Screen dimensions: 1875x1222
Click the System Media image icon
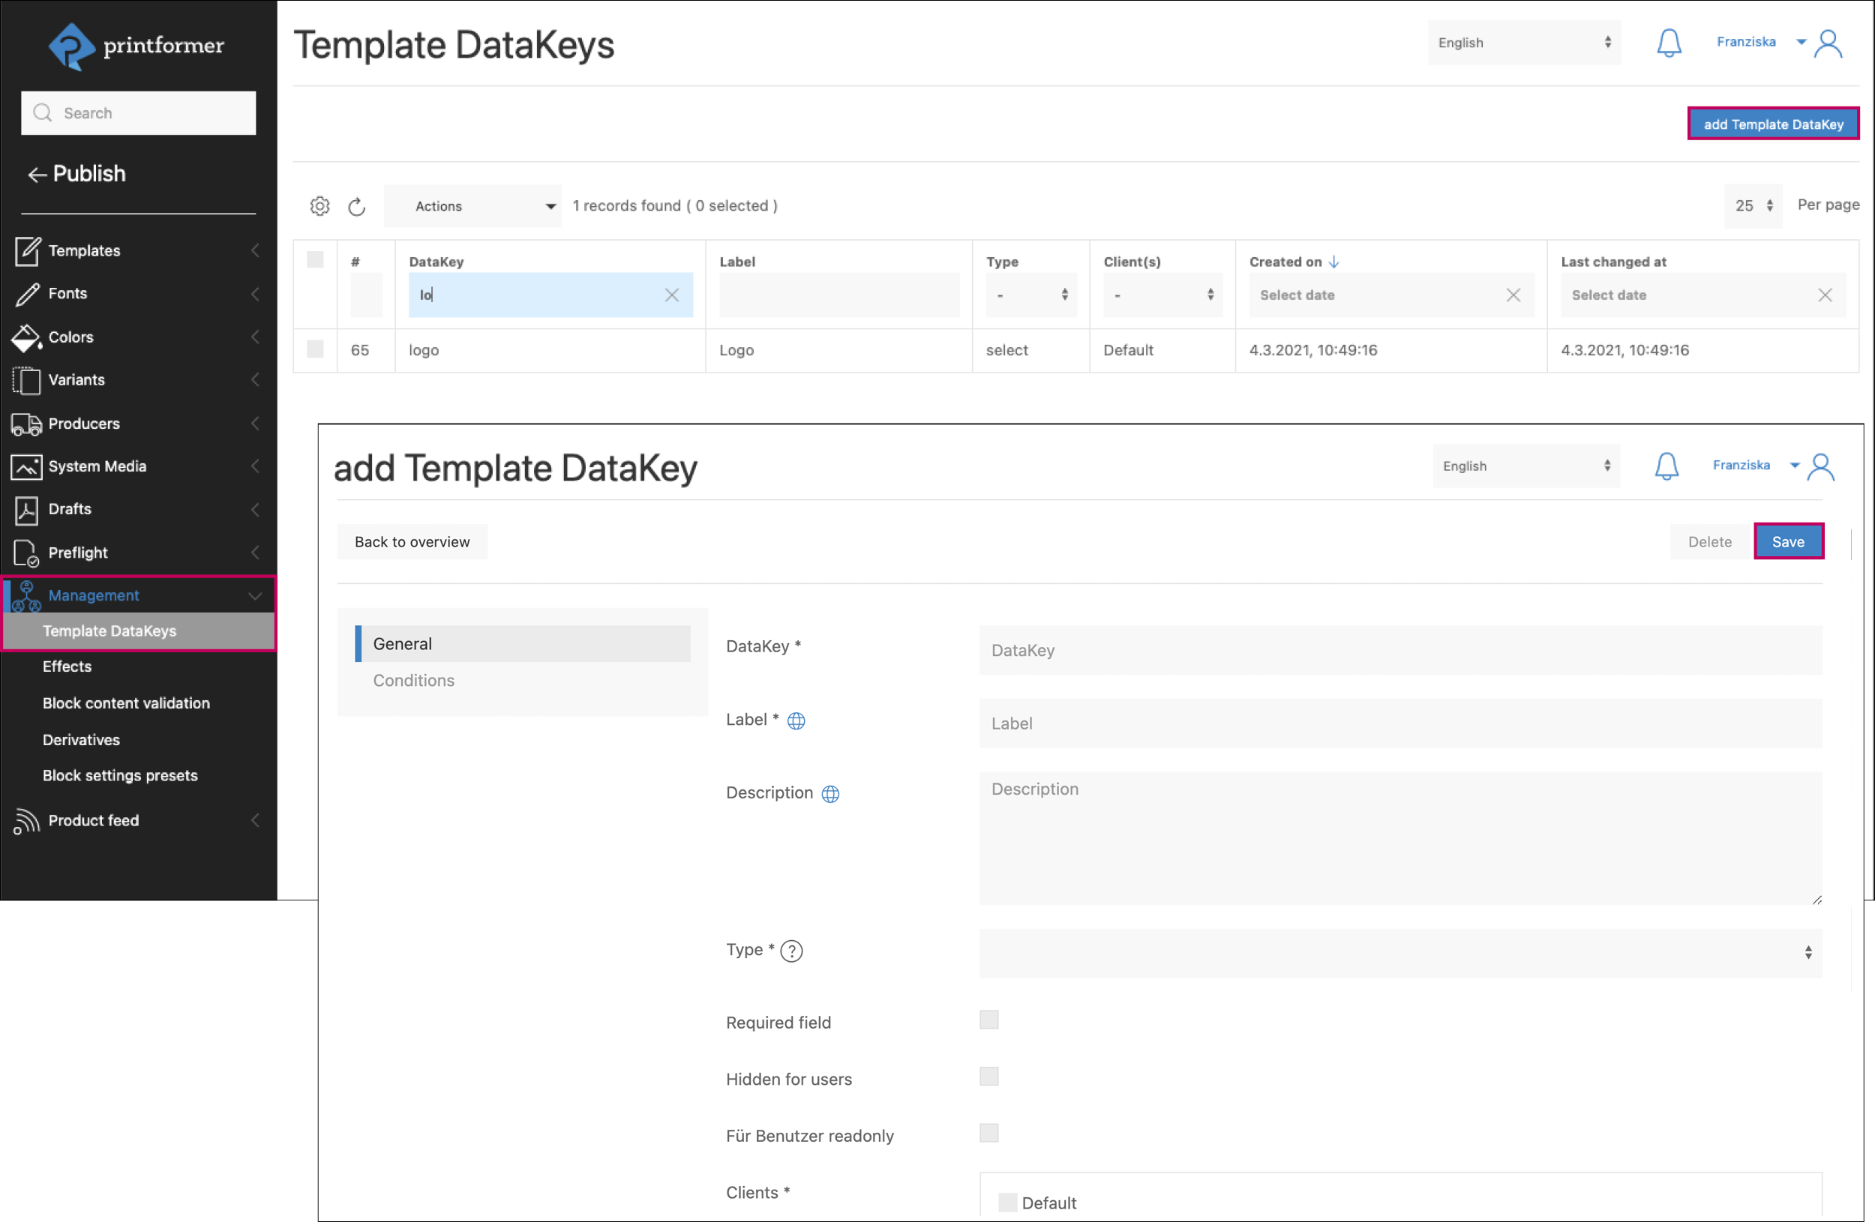27,466
